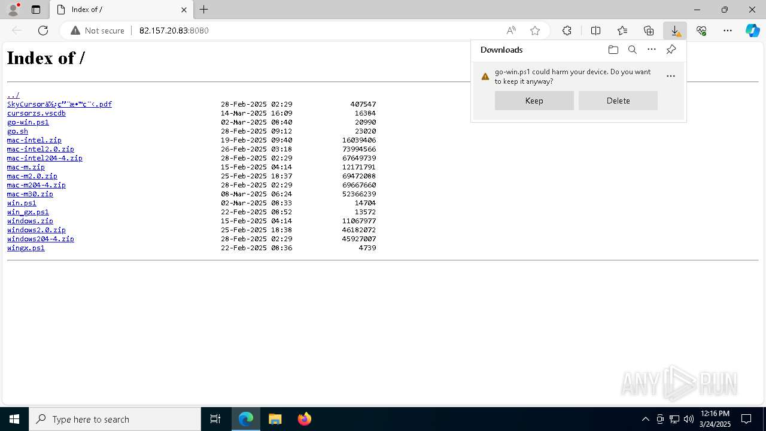Download mac-m204-4.zip
This screenshot has width=766, height=431.
(37, 185)
